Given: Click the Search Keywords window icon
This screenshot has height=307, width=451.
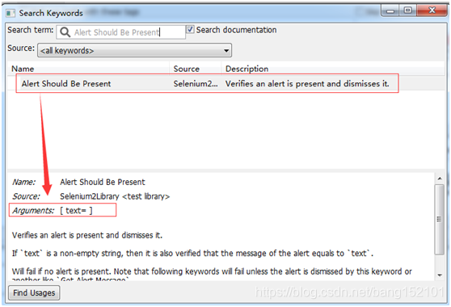Looking at the screenshot, I should 11,13.
